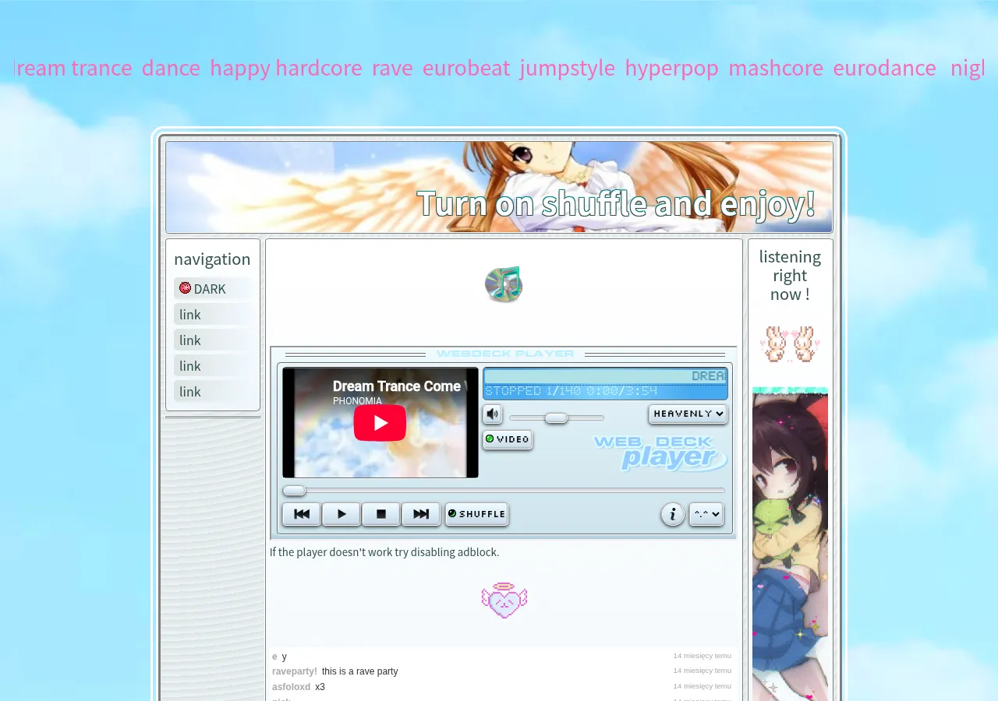Click the Web Deck Player logo
The height and width of the screenshot is (701, 998).
point(660,453)
